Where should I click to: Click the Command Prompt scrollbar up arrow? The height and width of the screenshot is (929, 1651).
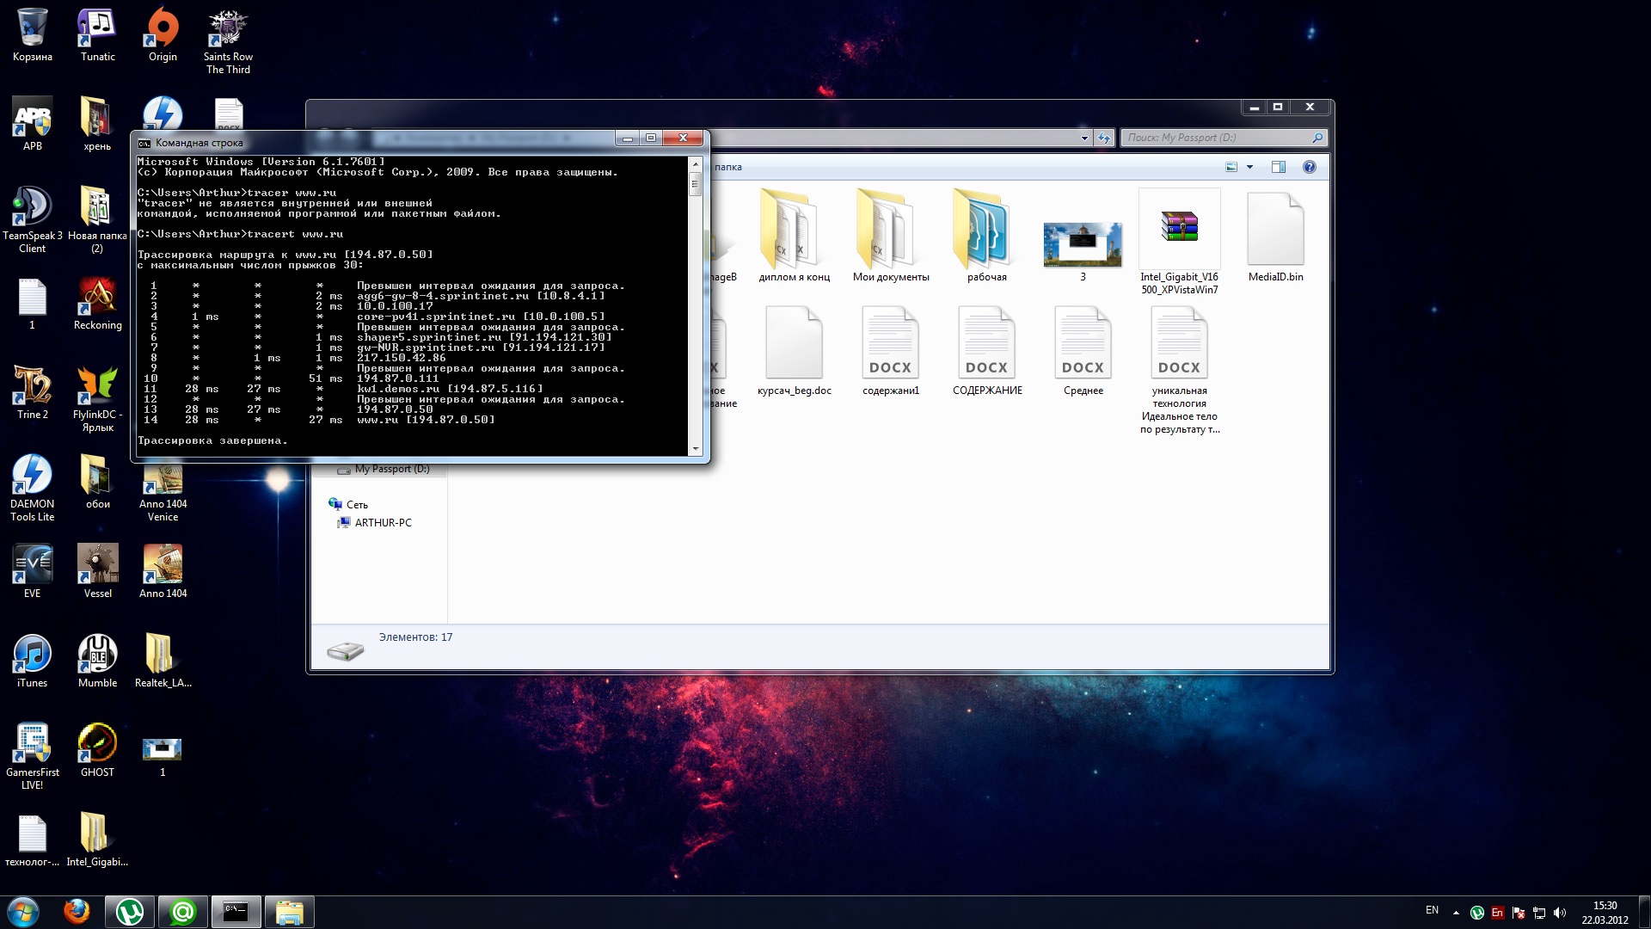pyautogui.click(x=695, y=163)
